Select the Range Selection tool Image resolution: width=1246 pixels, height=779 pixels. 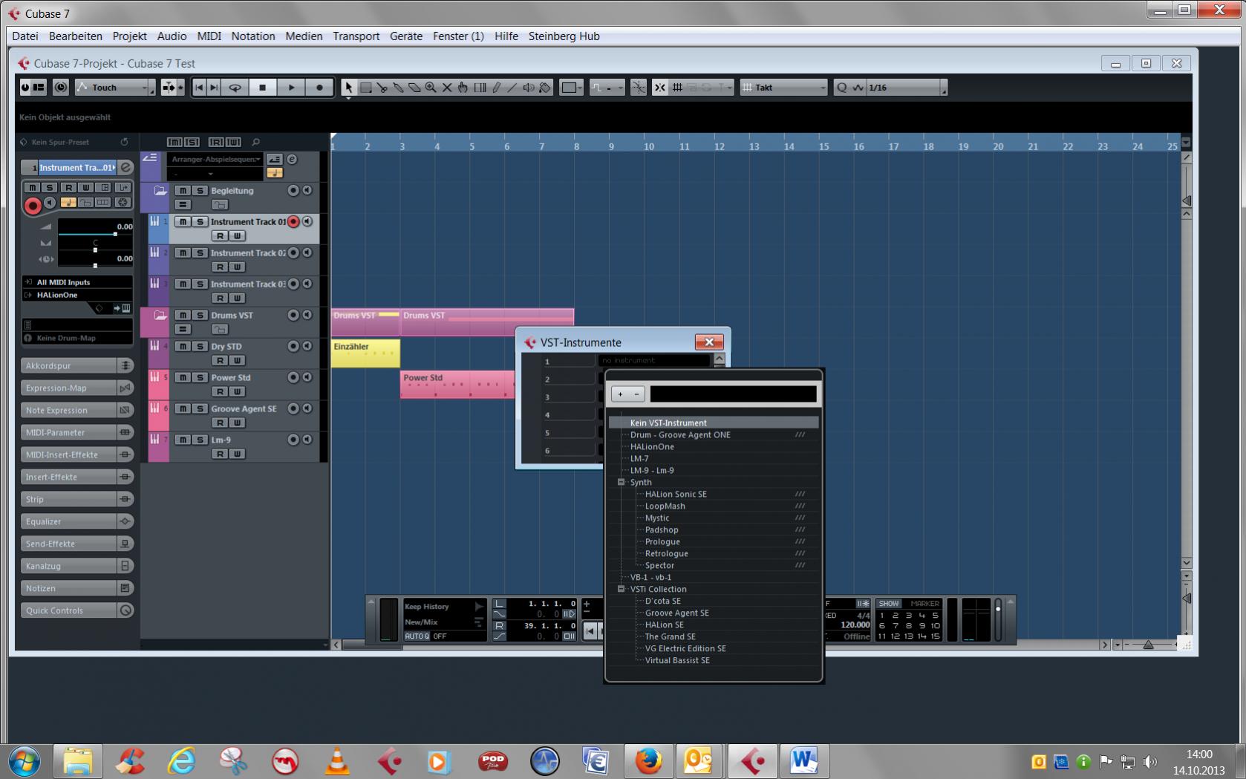click(365, 88)
